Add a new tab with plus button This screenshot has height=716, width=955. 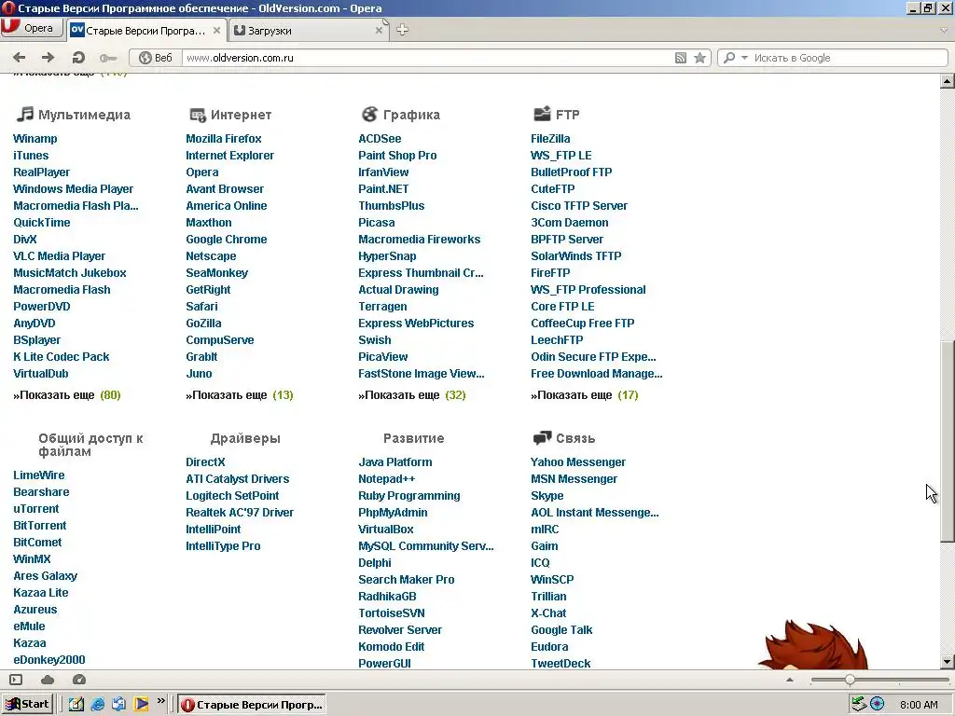(402, 30)
